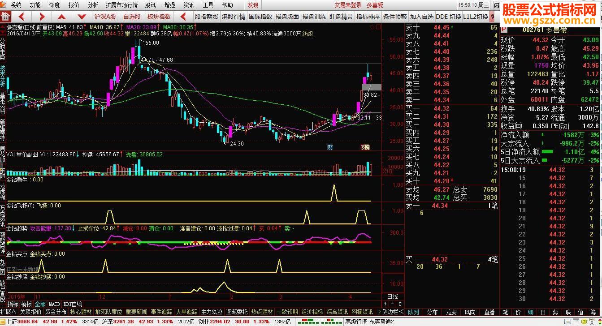This screenshot has height=326, width=602.
Task: Select the 板块指数 toolbar button
Action: click(159, 17)
